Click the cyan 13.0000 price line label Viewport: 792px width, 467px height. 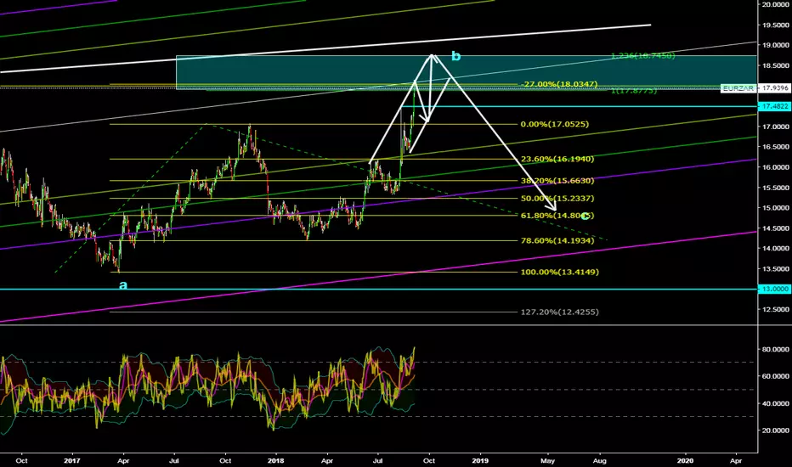tap(775, 290)
